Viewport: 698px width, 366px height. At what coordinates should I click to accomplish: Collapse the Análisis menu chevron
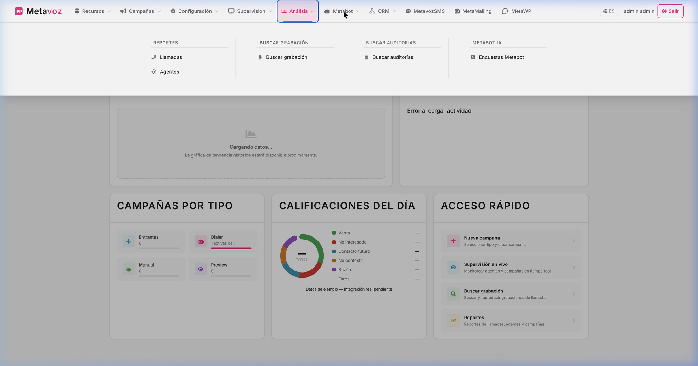pos(313,11)
